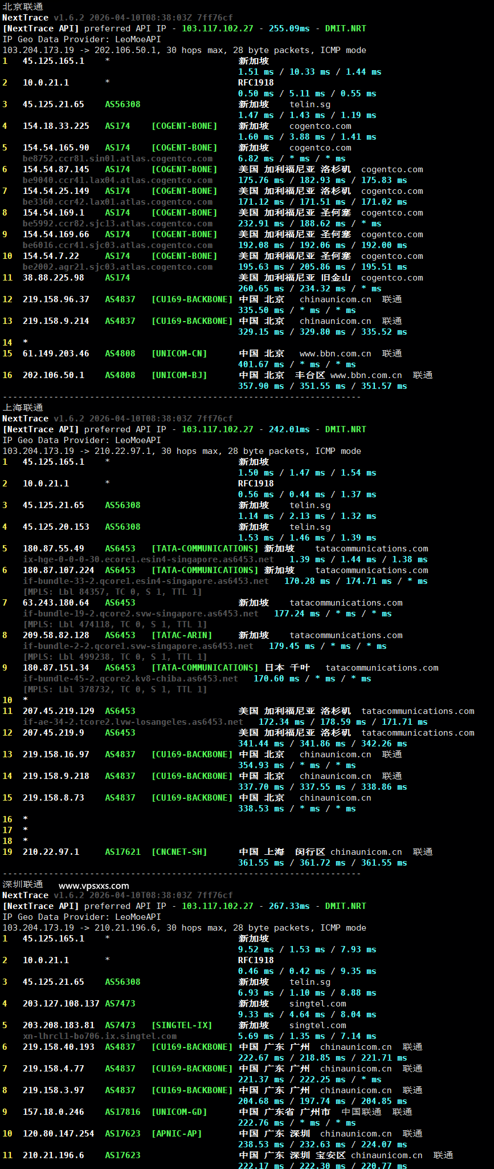Viewport: 494px width, 1169px height.
Task: Click IP 219.158.9.214 hop
Action: click(x=56, y=321)
